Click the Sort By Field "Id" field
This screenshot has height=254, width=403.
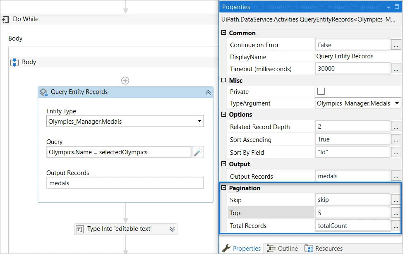coord(353,152)
